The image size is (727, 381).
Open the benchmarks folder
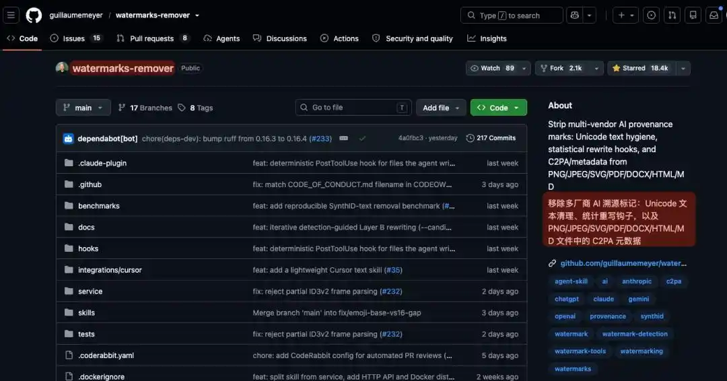99,206
